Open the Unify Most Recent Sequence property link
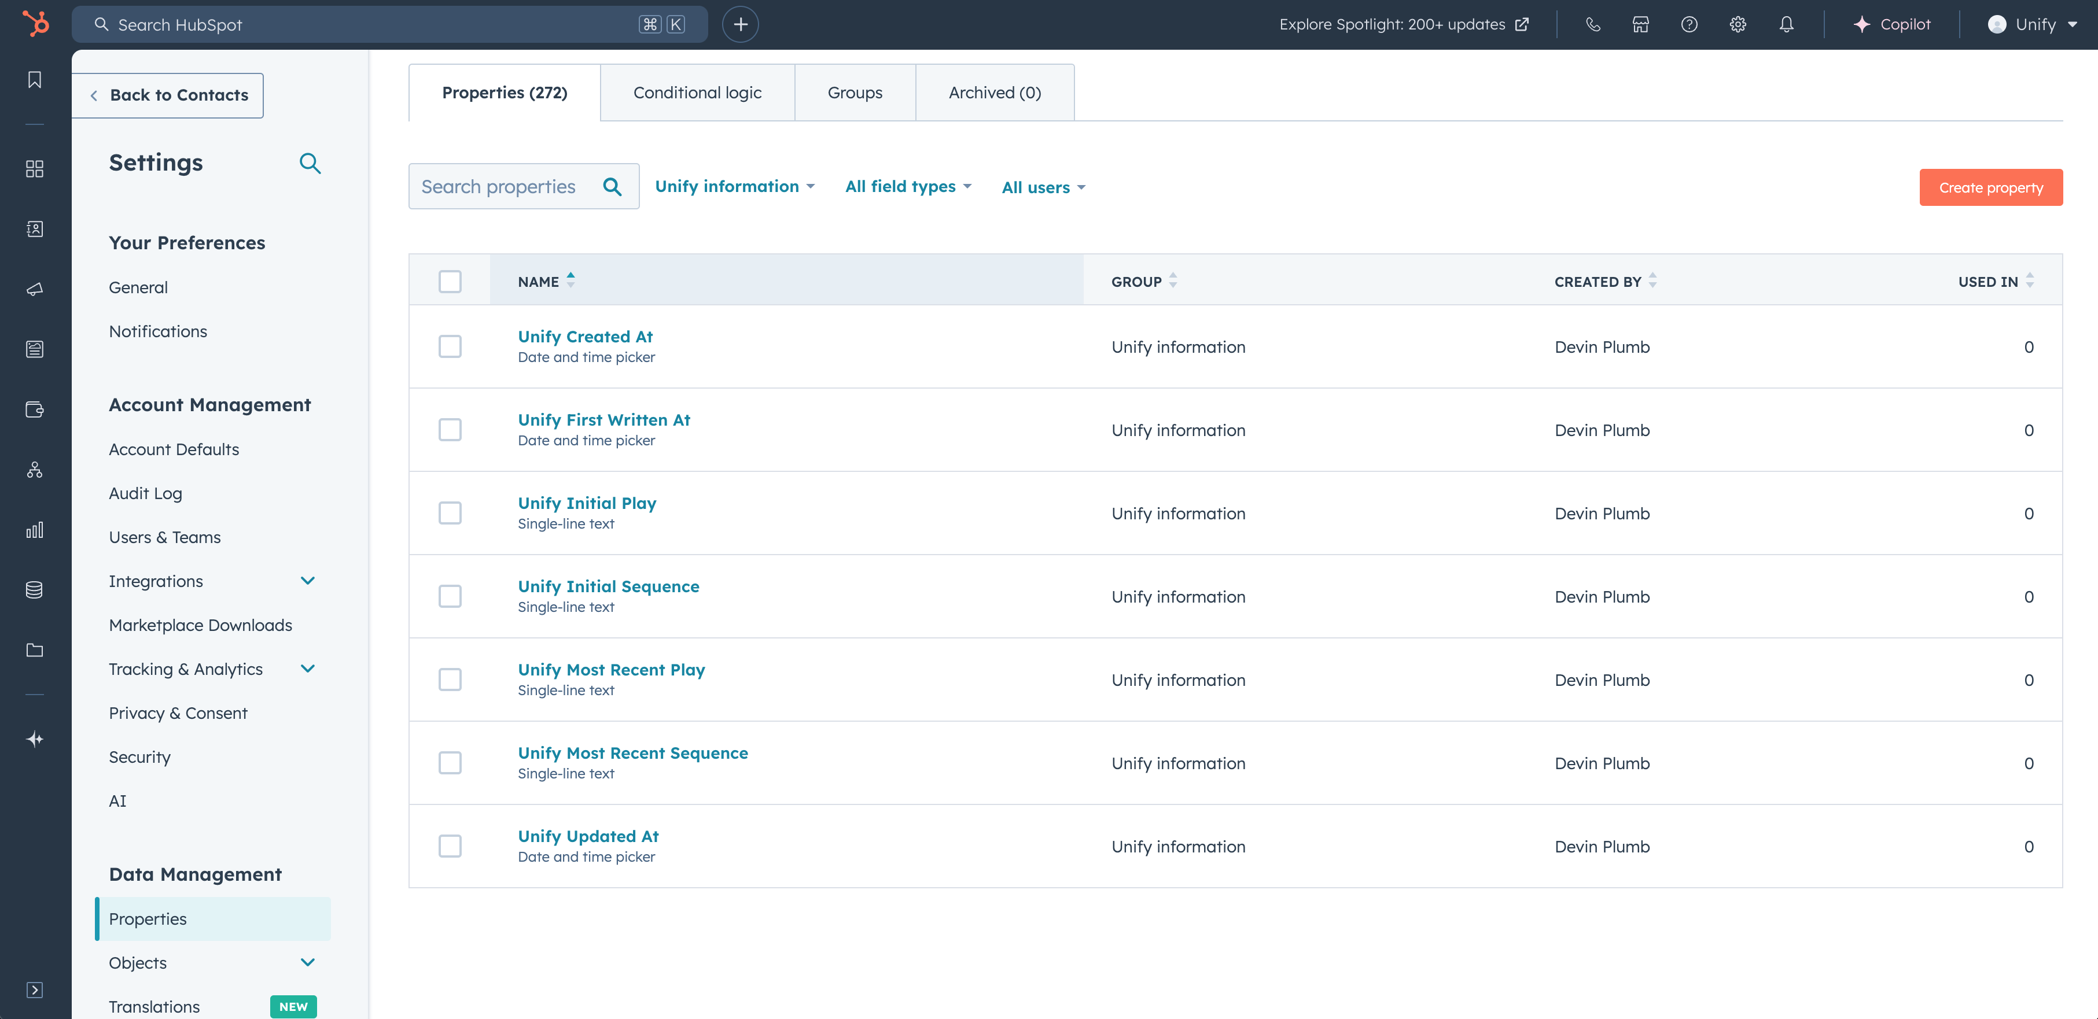This screenshot has width=2098, height=1019. (632, 753)
